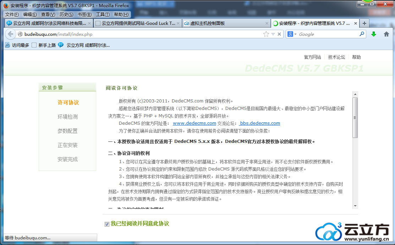Open the 编辑(E) menu

(30, 15)
